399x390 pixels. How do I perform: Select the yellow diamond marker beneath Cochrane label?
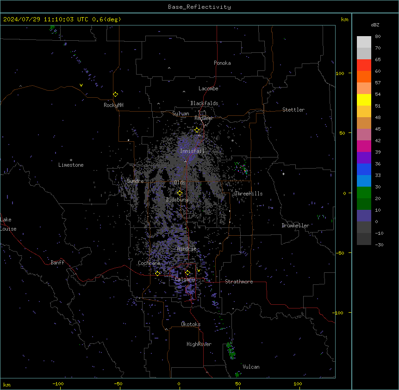(157, 273)
